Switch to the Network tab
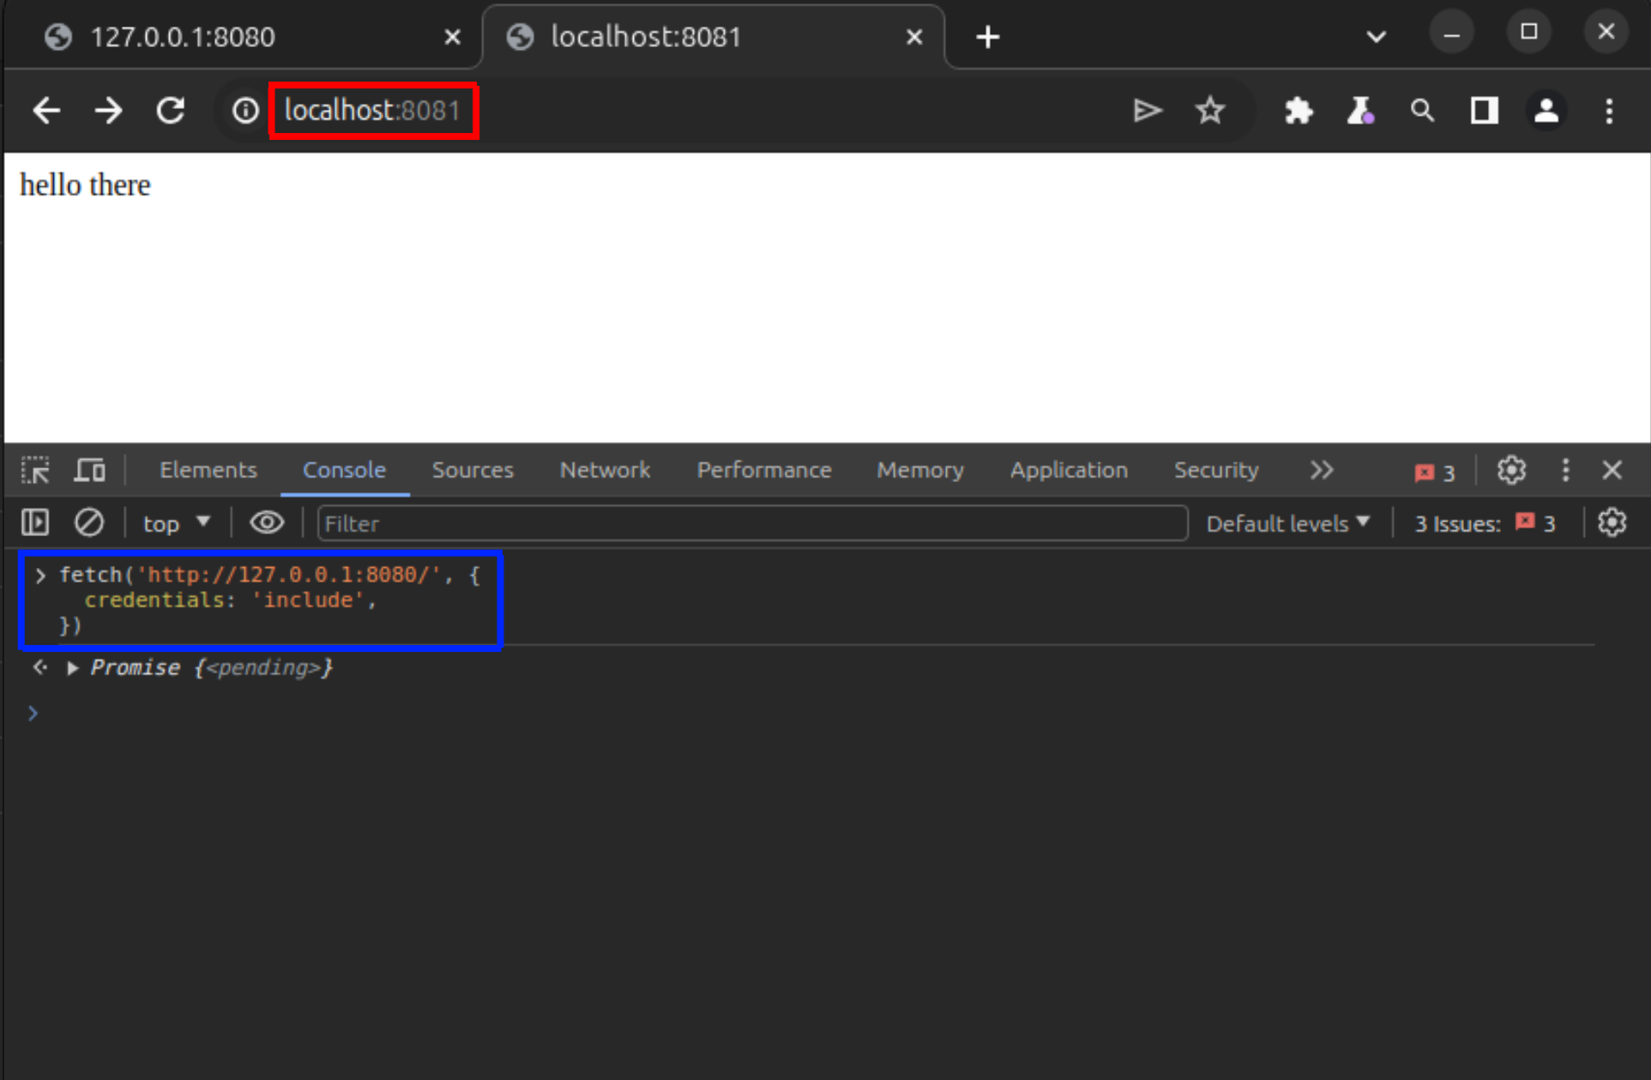1651x1080 pixels. click(x=605, y=470)
